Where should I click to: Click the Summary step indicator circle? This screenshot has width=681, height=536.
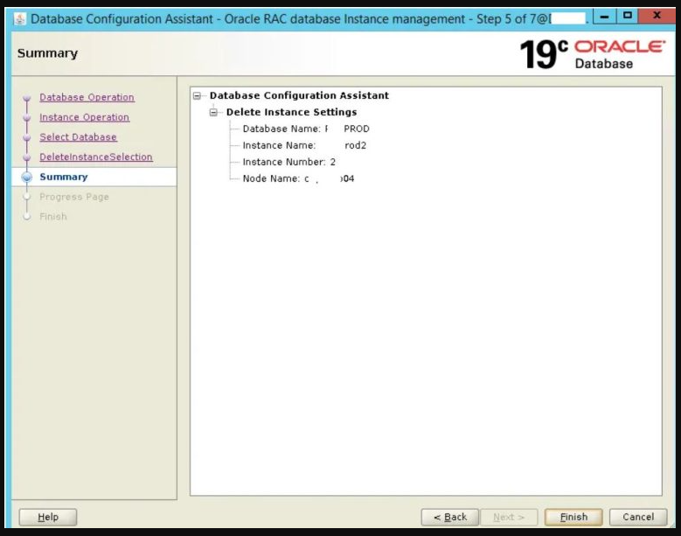pos(27,177)
